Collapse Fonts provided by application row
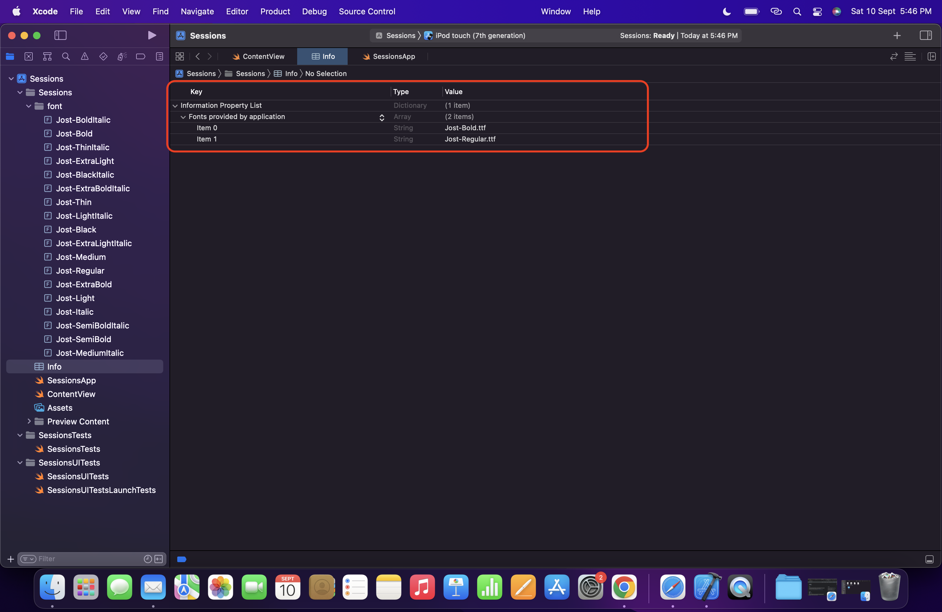 click(x=183, y=117)
